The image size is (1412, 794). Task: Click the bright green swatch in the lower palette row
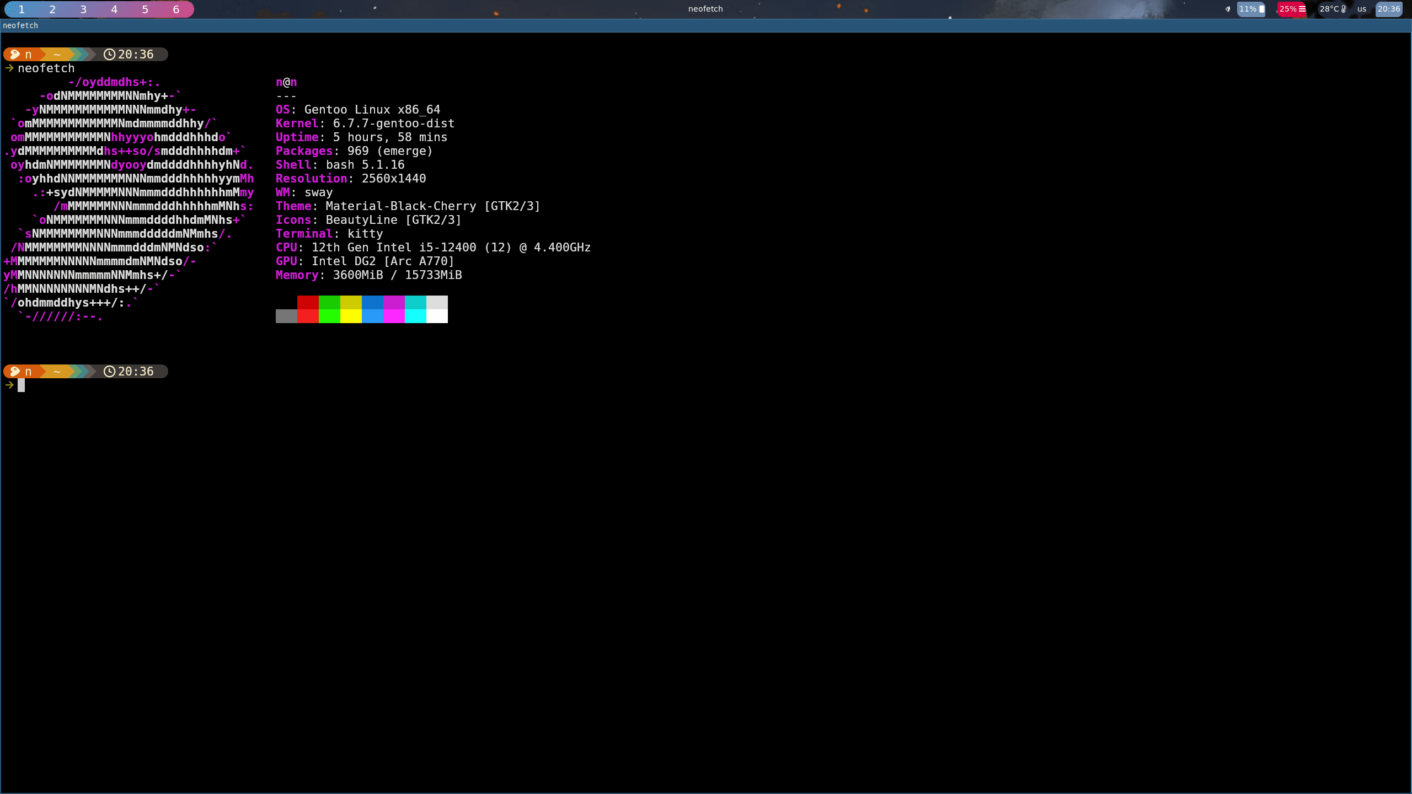[329, 316]
